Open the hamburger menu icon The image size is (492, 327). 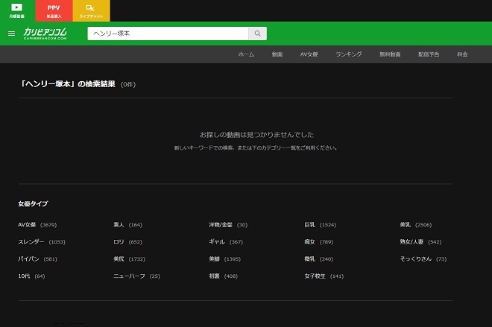(x=11, y=34)
